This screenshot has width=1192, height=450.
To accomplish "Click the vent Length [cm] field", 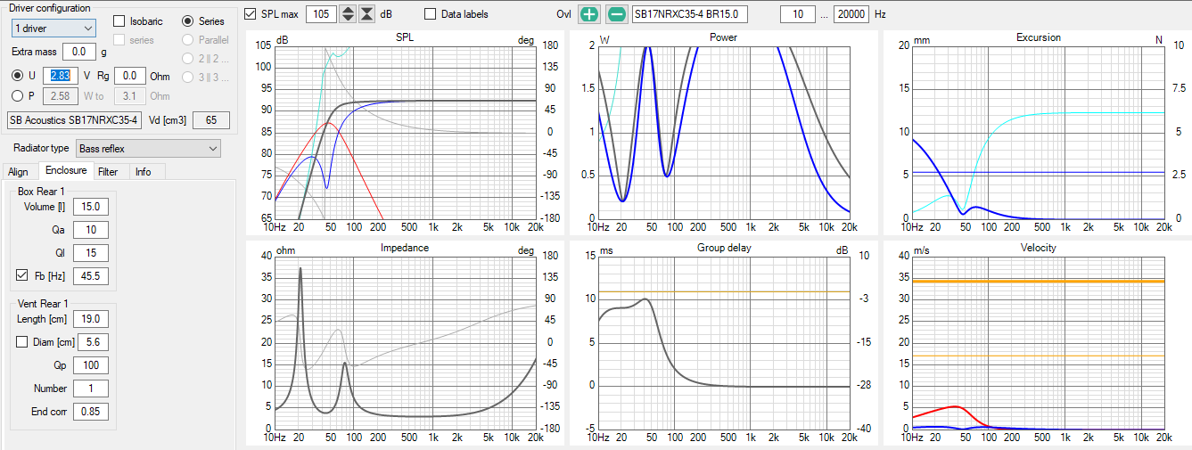I will click(93, 319).
